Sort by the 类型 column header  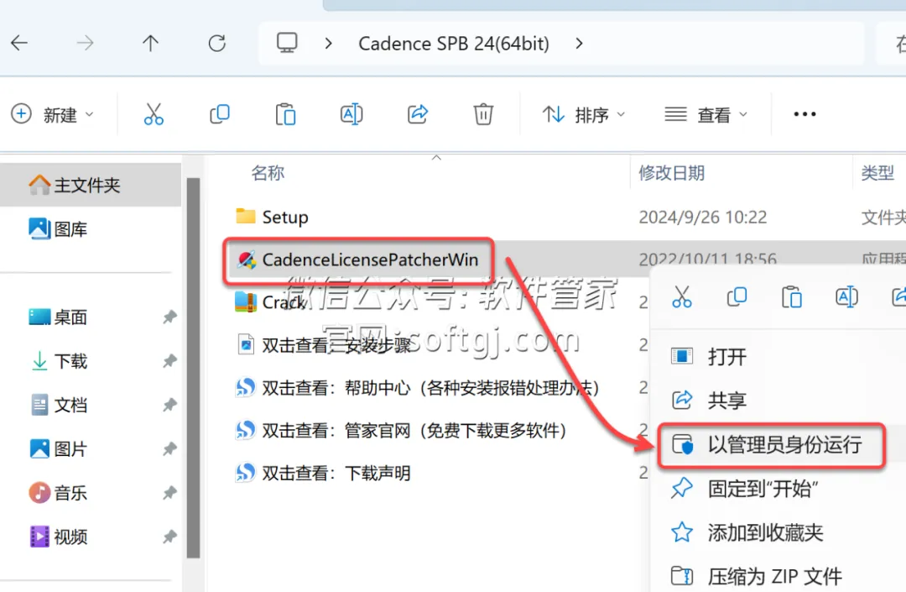pos(877,172)
